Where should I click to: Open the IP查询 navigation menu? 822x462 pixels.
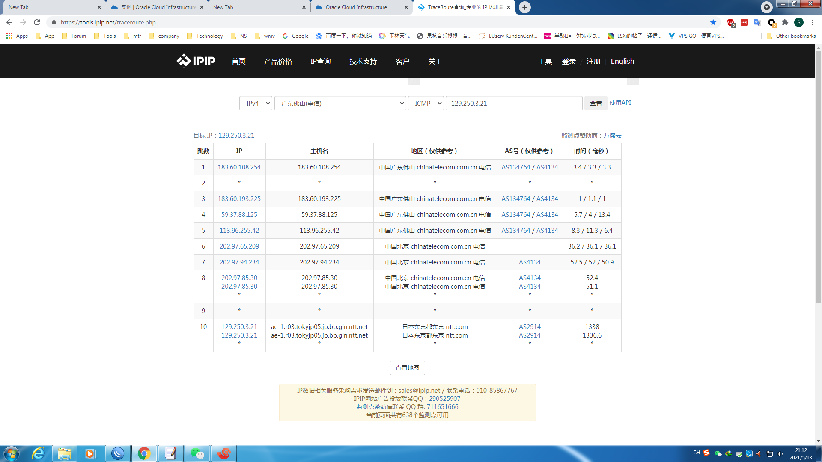[320, 61]
